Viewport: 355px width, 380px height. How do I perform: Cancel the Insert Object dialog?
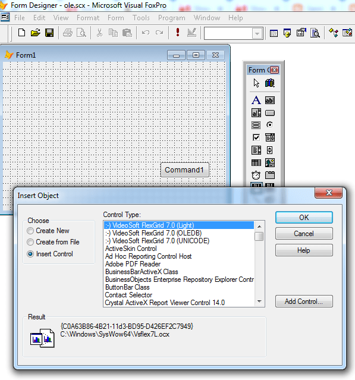click(304, 234)
